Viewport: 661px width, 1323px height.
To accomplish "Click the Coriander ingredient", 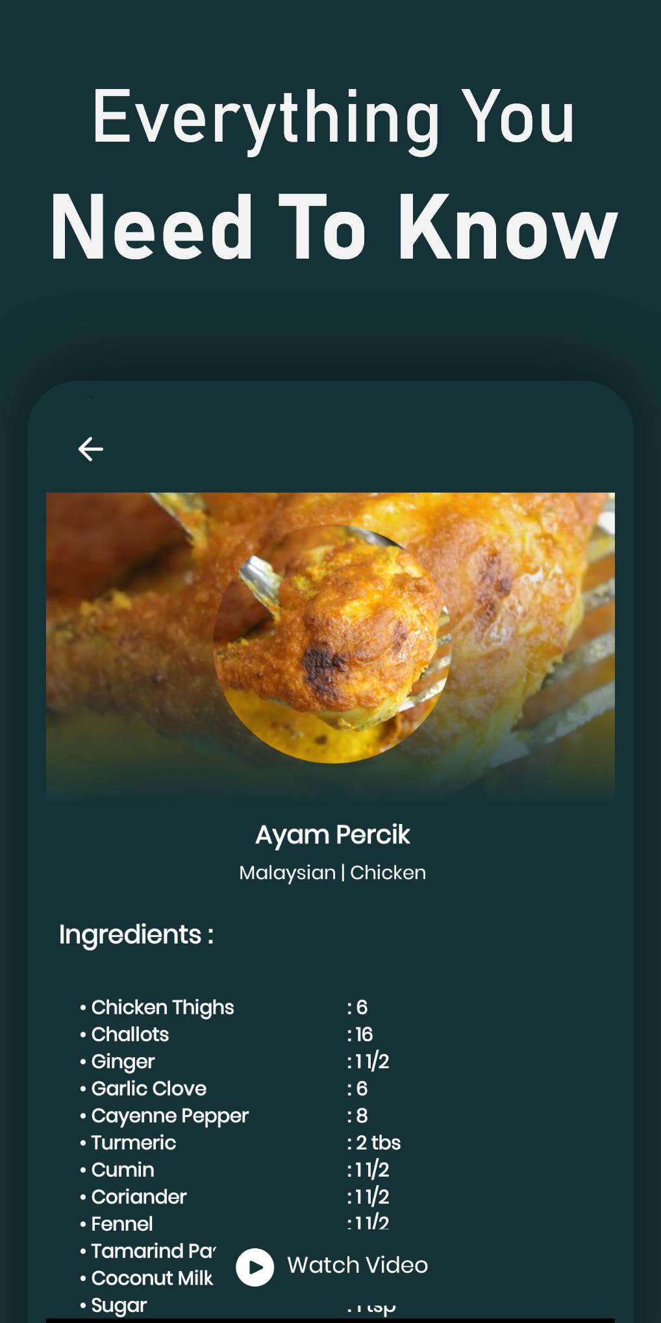I will pyautogui.click(x=138, y=1197).
